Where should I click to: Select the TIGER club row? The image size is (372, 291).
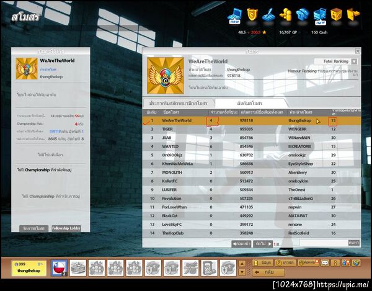click(252, 129)
